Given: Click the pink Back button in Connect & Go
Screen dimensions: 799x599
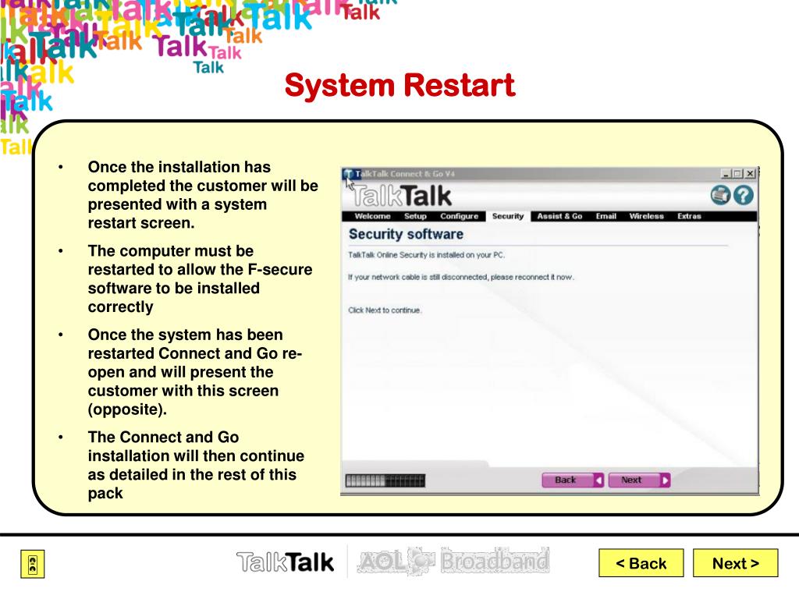Looking at the screenshot, I should (573, 480).
